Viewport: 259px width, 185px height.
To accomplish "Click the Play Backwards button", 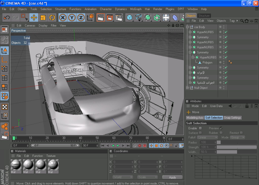I will [x=113, y=146].
